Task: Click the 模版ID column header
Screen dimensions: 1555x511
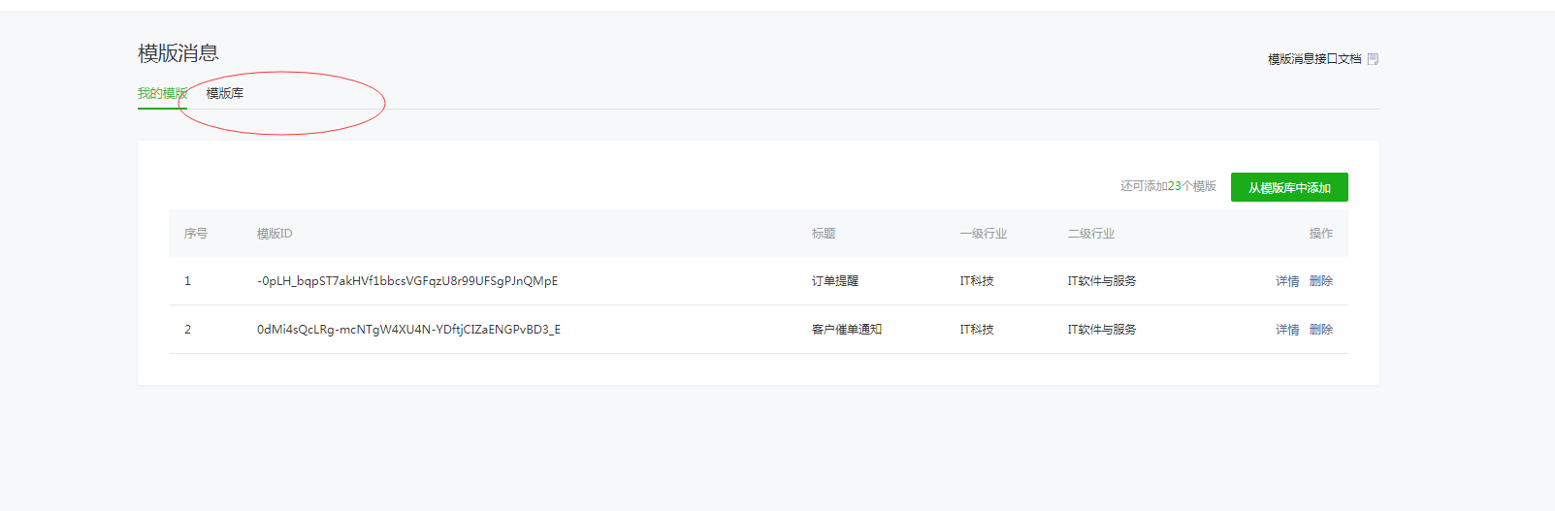Action: tap(274, 234)
